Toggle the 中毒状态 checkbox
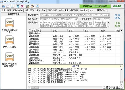The height and width of the screenshot is (90, 125). pyautogui.click(x=30, y=50)
